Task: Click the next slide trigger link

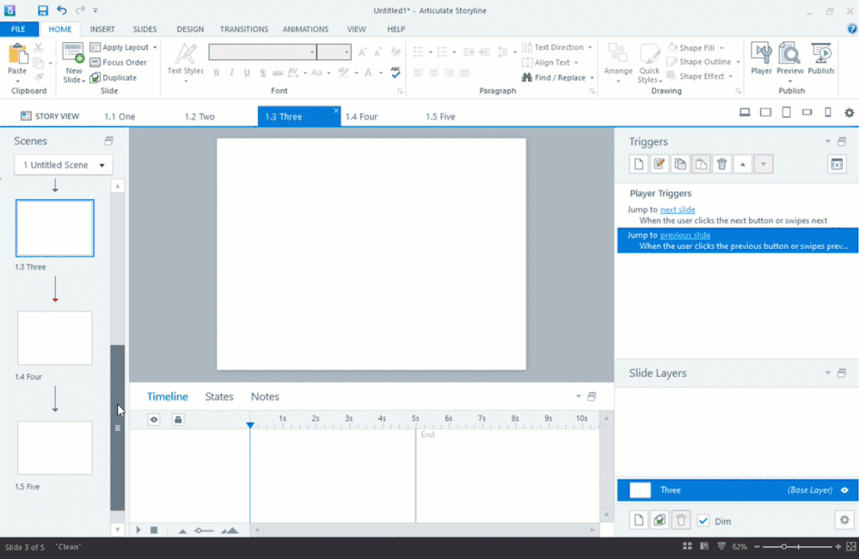Action: [678, 210]
